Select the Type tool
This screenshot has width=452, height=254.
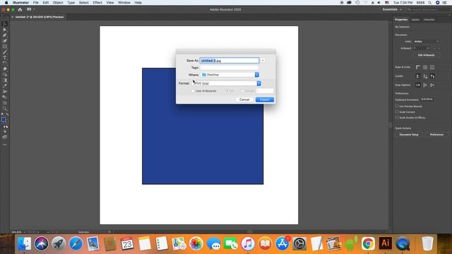tap(5, 58)
